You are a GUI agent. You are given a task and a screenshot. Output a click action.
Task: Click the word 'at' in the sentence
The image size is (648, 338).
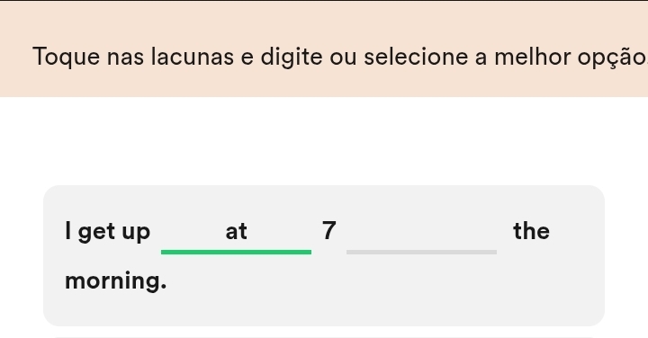tap(236, 232)
